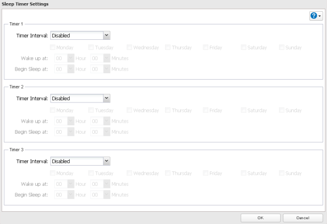Tick Wednesday checkbox in Timer 1
Image resolution: width=327 pixels, height=224 pixels.
point(129,47)
